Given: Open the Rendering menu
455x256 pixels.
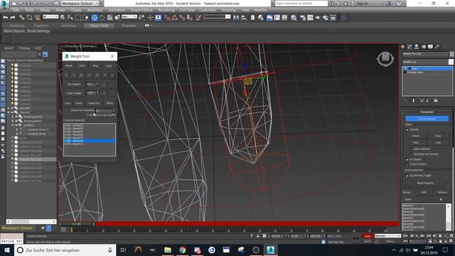Looking at the screenshot, I should (166, 10).
